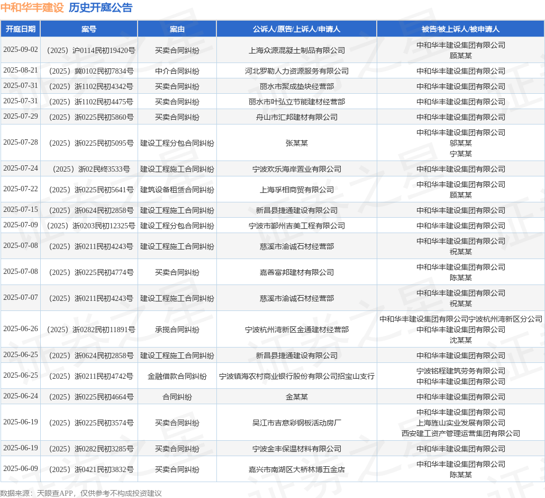Image resolution: width=545 pixels, height=498 pixels.
Task: Select the date 2025-07-15
Action: (x=21, y=209)
